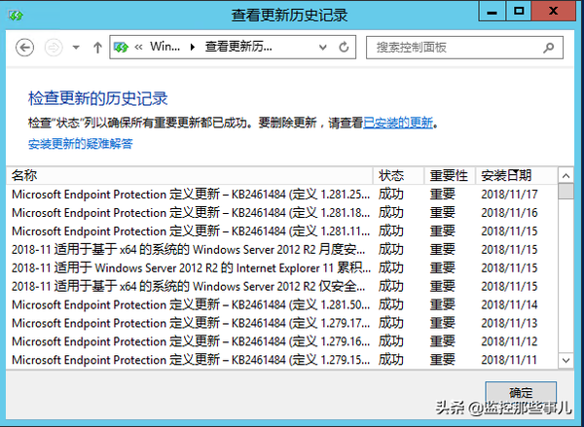
Task: Select definition update 1.281.11... row
Action: [x=282, y=231]
